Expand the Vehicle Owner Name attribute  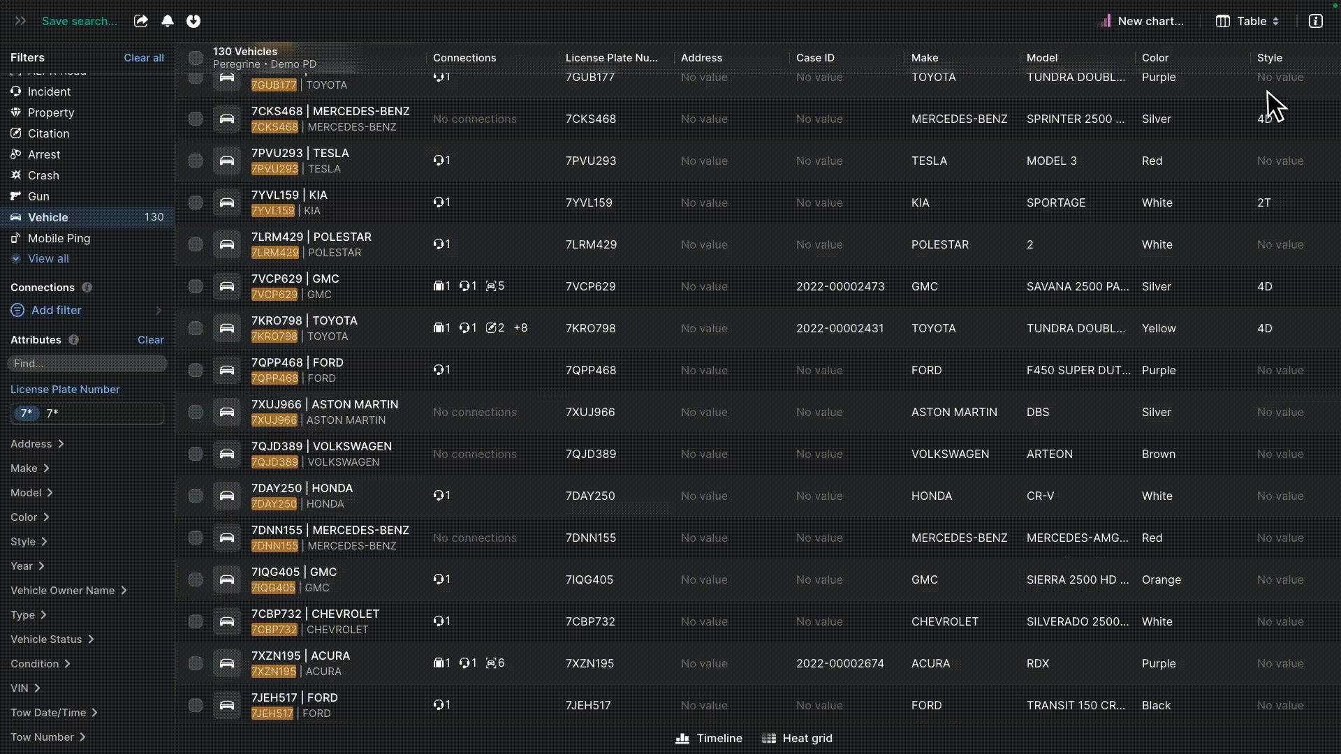click(x=68, y=591)
